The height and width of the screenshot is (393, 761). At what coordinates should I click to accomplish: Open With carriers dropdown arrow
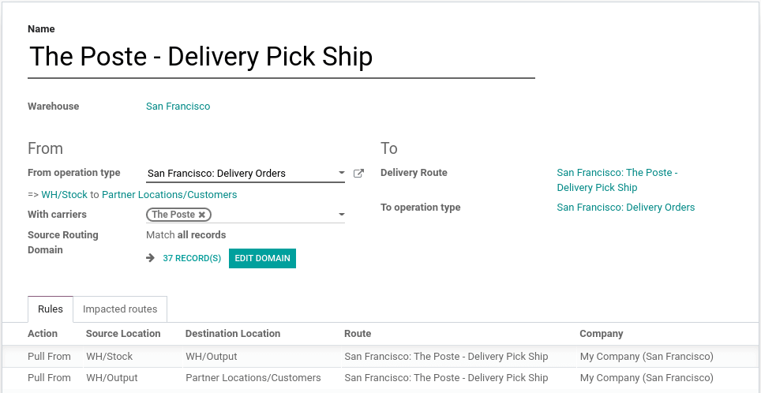tap(341, 215)
